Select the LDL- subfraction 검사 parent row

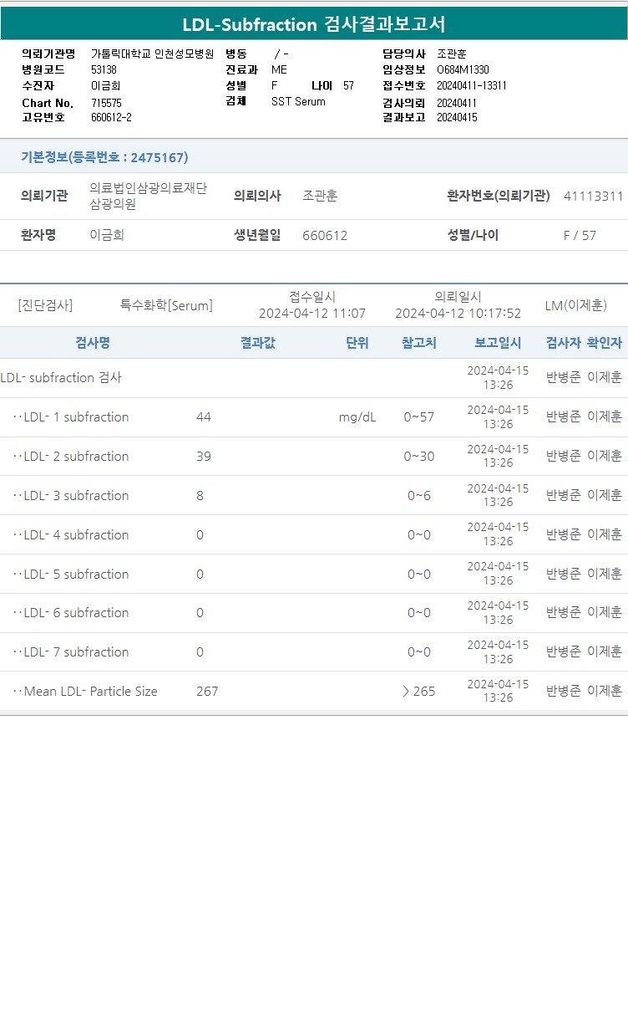(314, 378)
